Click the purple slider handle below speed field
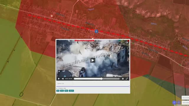This screenshot has height=106, width=189. click(x=129, y=86)
